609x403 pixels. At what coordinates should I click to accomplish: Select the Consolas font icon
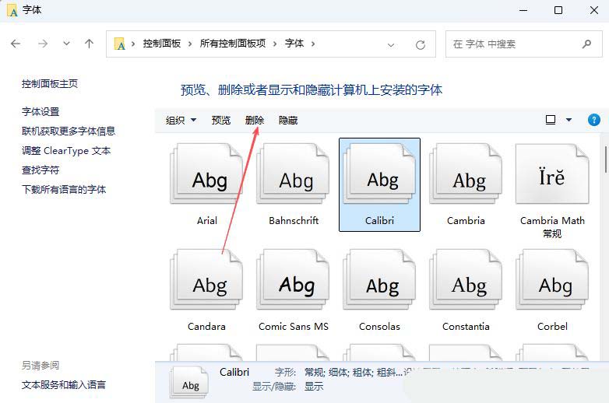pyautogui.click(x=379, y=279)
